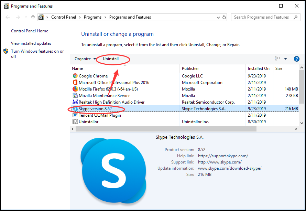Expand the address bar history dropdown

pos(218,18)
